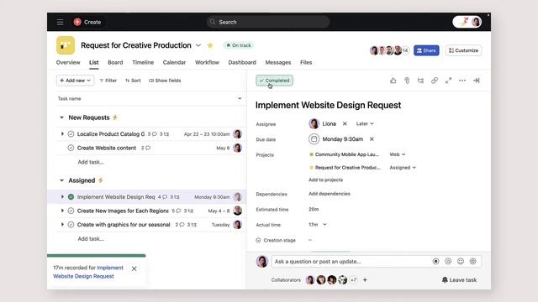Click the Share button

426,50
